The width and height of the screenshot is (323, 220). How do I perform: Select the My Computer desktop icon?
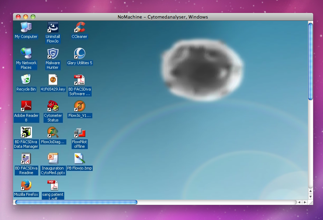(26, 27)
